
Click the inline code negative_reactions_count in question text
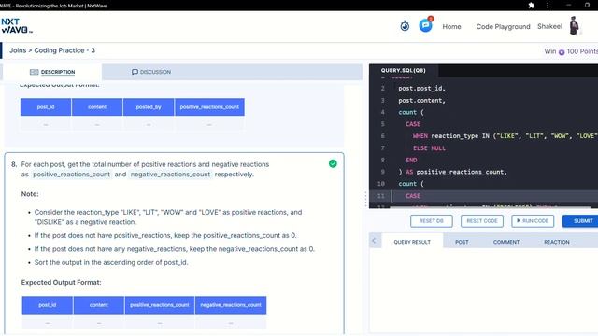click(x=170, y=175)
